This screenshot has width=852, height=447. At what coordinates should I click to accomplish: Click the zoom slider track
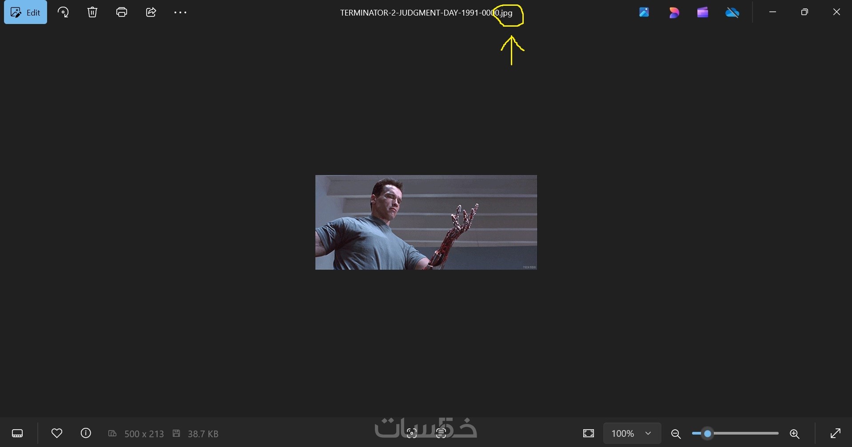pos(735,433)
